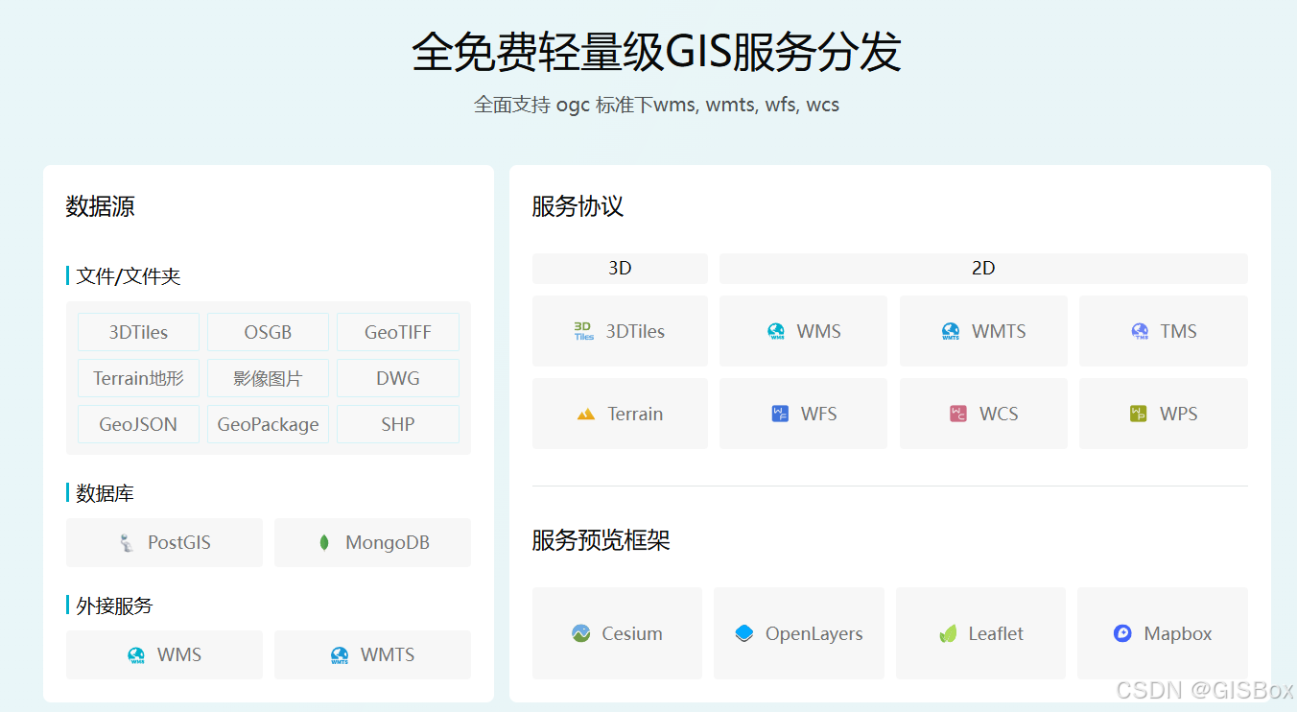Click the MongoDB label text
This screenshot has height=712, width=1297.
pos(388,543)
